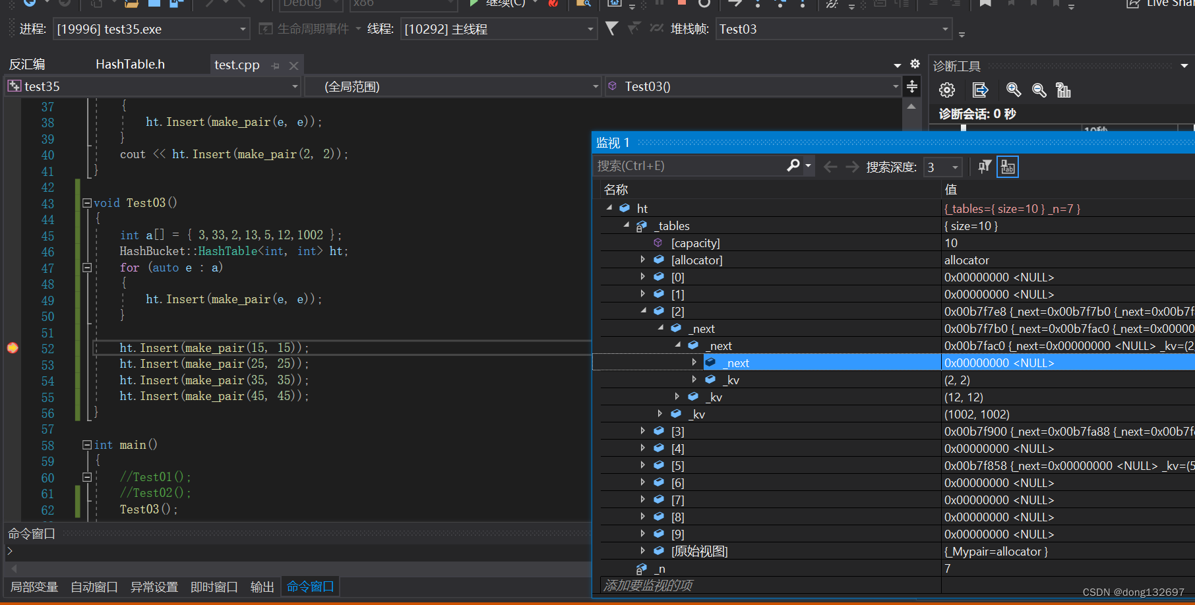This screenshot has width=1195, height=605.
Task: Collapse the _tables node
Action: click(627, 225)
